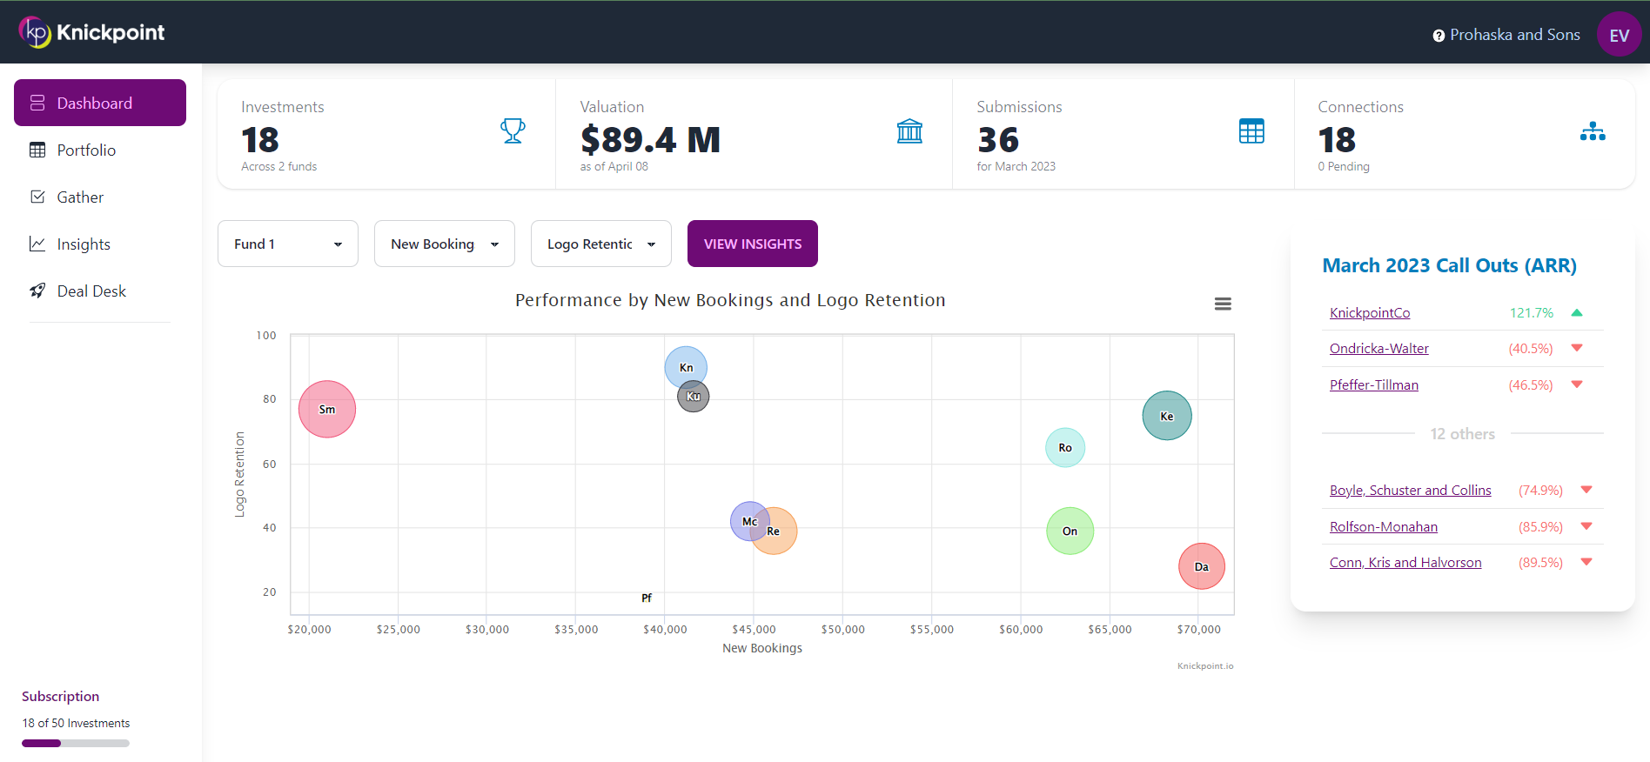Click the green up arrow for KnickpointCo
The width and height of the screenshot is (1650, 762).
[1577, 312]
